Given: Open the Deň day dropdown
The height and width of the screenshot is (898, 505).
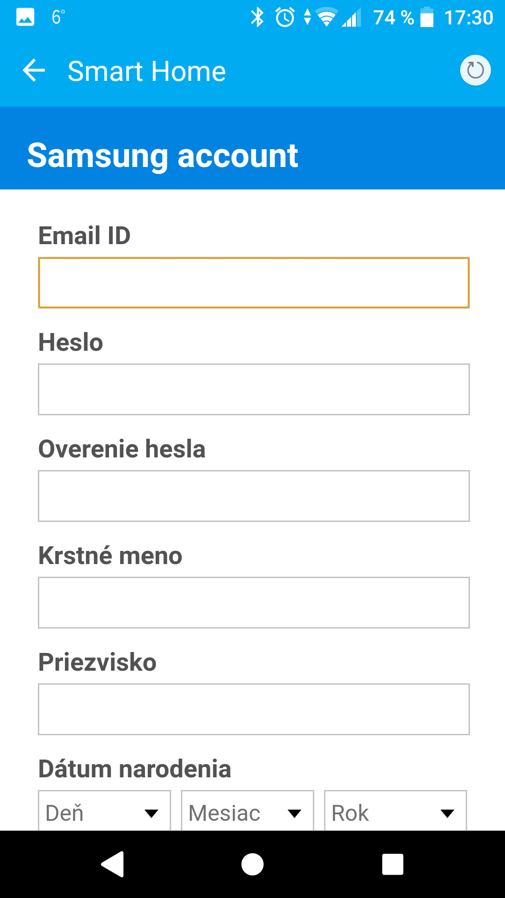Looking at the screenshot, I should point(104,811).
